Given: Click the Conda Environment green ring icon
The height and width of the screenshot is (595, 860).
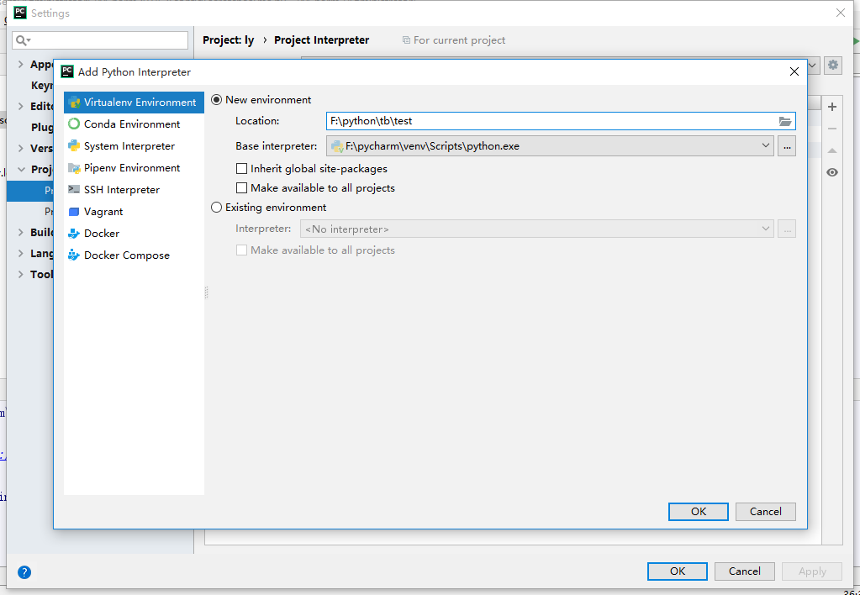Looking at the screenshot, I should point(74,124).
